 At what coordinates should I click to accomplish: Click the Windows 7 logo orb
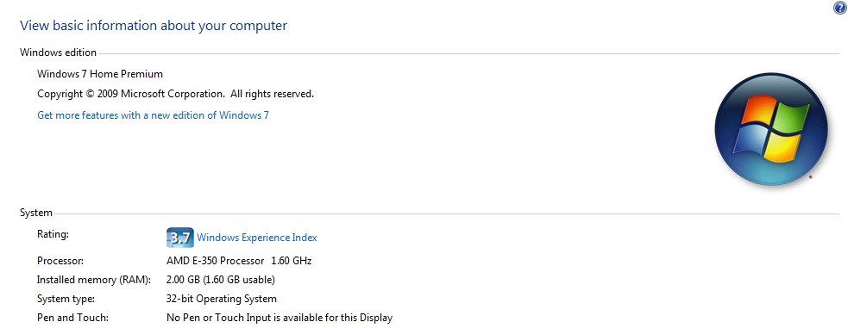click(771, 130)
